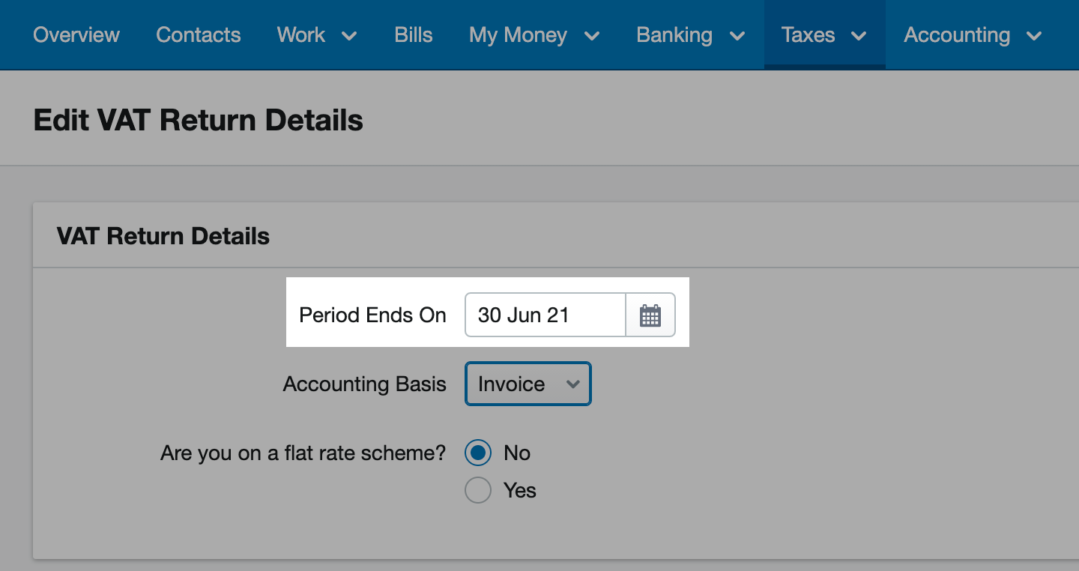Image resolution: width=1079 pixels, height=571 pixels.
Task: Select Yes for flat rate scheme
Action: 478,490
